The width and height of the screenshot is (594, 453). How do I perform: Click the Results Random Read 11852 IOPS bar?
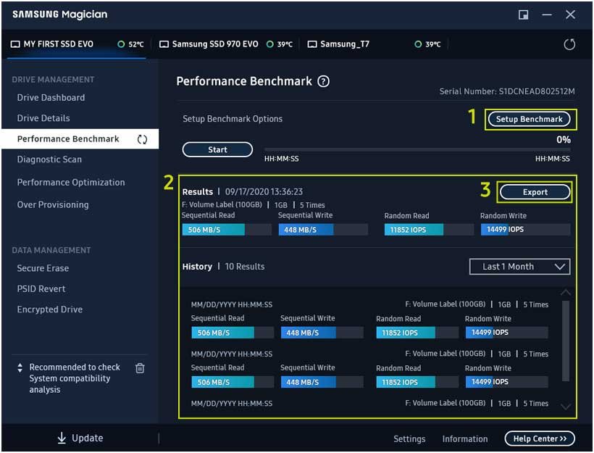click(429, 229)
